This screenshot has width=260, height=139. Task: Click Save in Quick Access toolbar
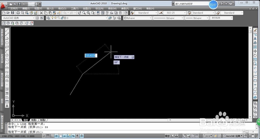tap(19, 4)
